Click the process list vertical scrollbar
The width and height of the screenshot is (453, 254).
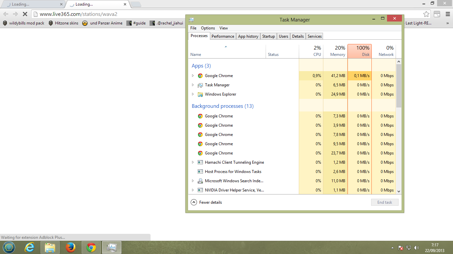tap(399, 86)
